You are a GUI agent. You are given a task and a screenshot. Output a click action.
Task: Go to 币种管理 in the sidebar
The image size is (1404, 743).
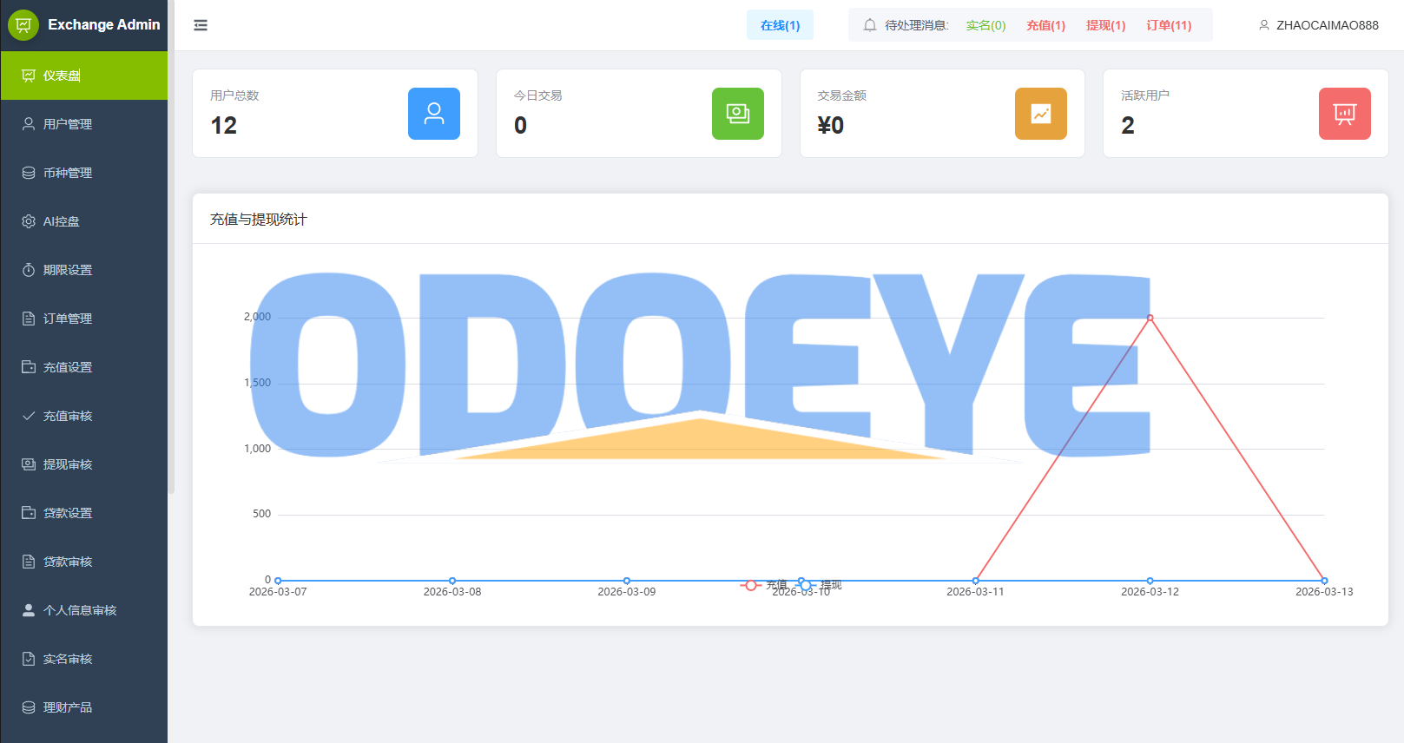pos(68,173)
